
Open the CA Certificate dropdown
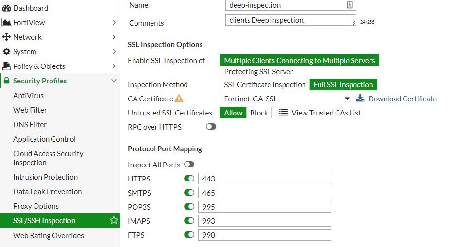(x=286, y=99)
